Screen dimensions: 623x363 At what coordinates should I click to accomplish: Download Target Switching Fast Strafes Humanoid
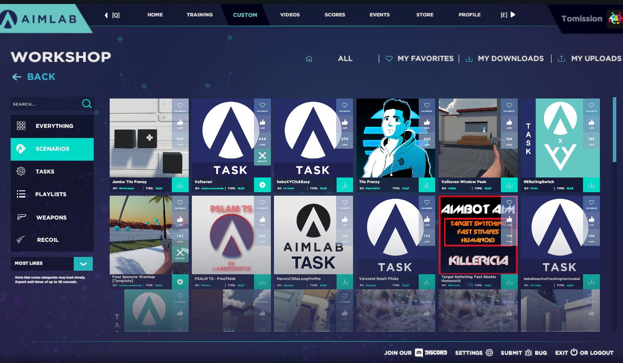(x=509, y=282)
